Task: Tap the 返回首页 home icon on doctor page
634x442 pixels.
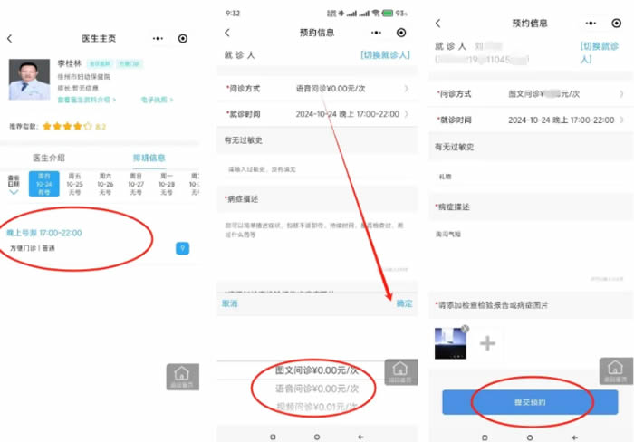Action: pos(182,376)
